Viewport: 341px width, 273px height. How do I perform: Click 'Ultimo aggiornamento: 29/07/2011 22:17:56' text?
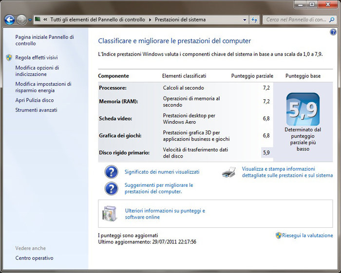(x=147, y=242)
